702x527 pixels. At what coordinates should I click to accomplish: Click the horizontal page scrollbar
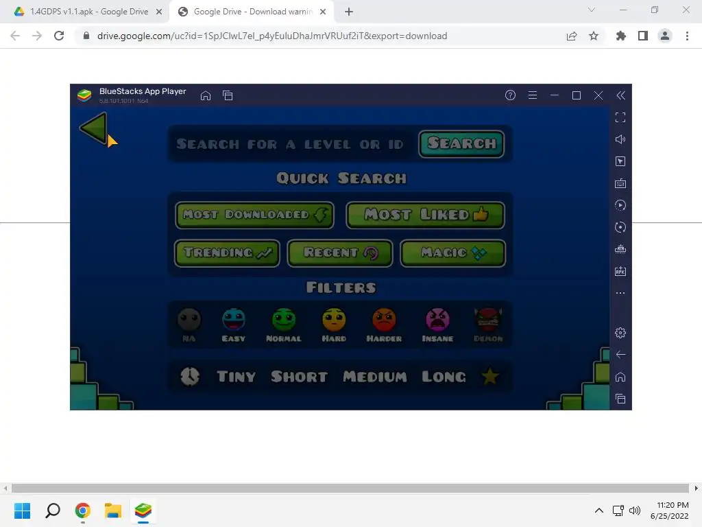350,488
